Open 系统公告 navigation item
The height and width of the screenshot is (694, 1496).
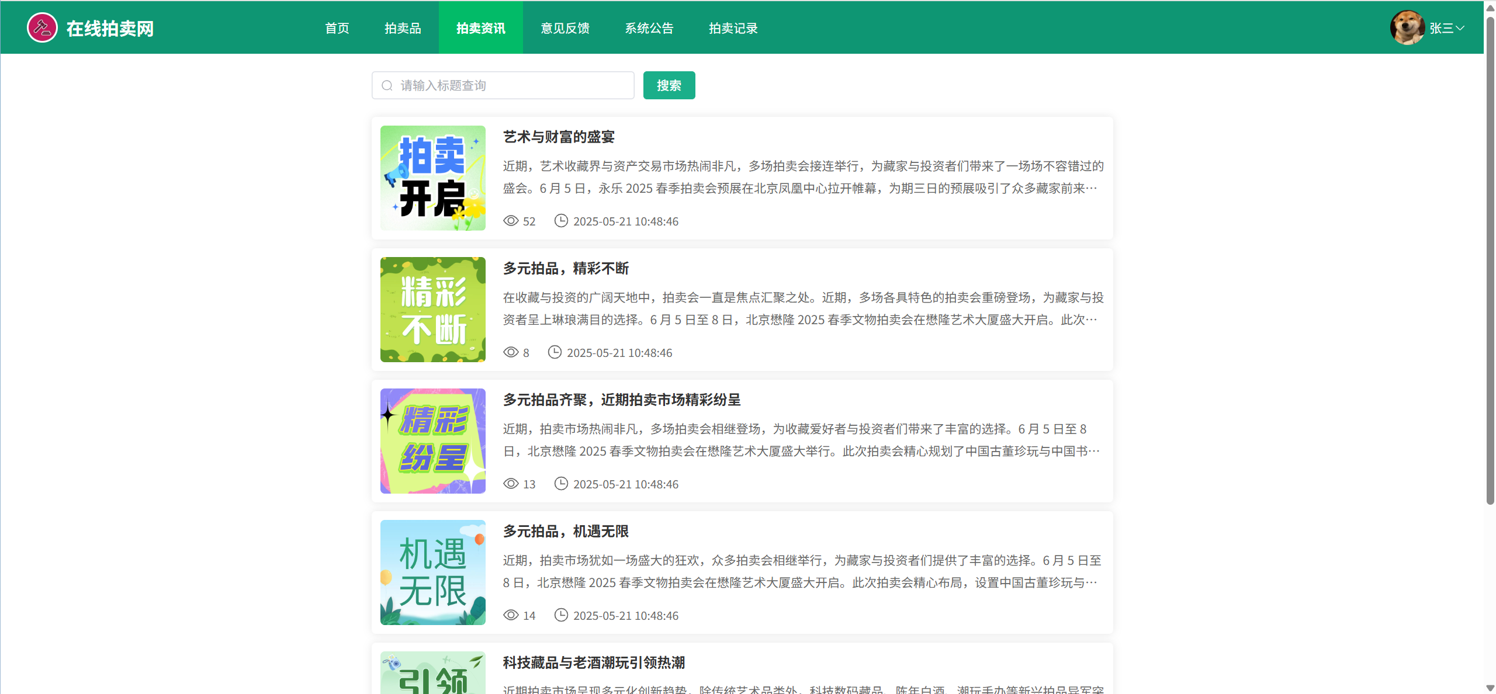click(649, 28)
